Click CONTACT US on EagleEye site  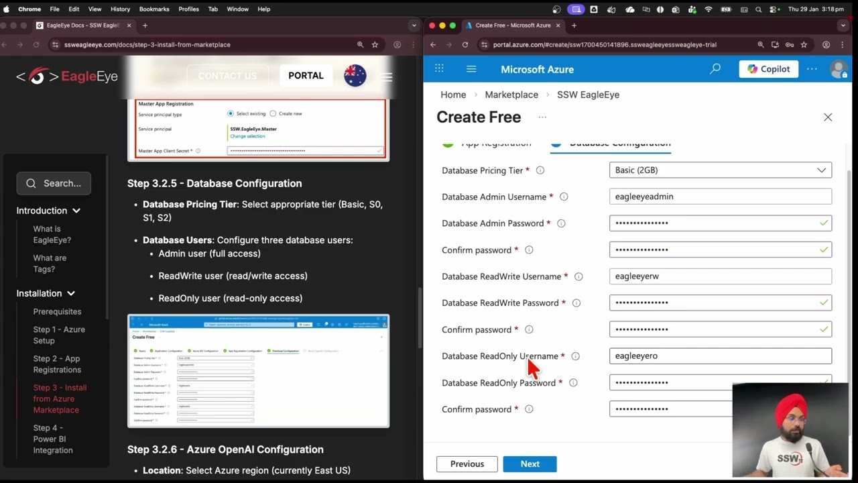(227, 75)
